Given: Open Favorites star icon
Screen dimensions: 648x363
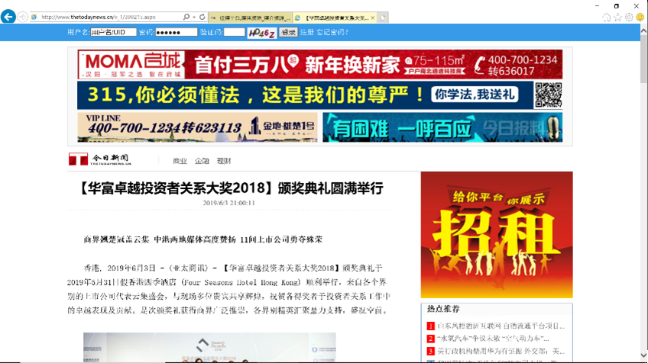Looking at the screenshot, I should [617, 18].
